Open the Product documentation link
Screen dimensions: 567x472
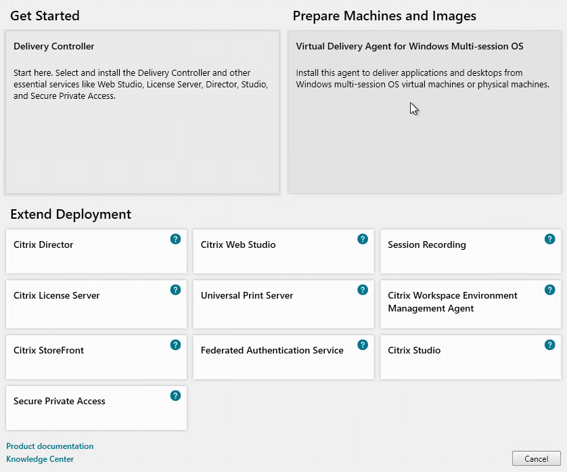50,446
